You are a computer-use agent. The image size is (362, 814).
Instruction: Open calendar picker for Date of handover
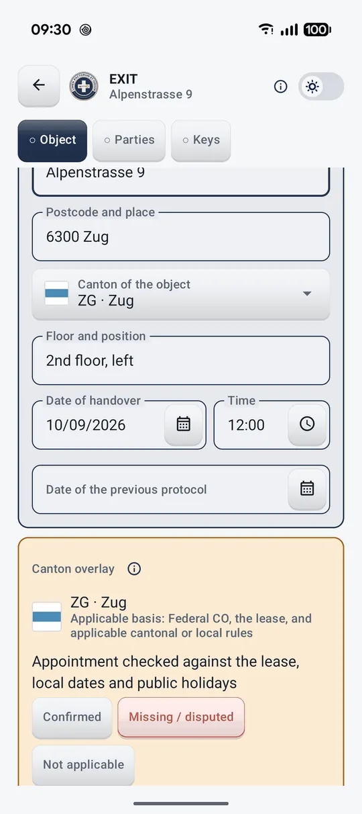[183, 424]
